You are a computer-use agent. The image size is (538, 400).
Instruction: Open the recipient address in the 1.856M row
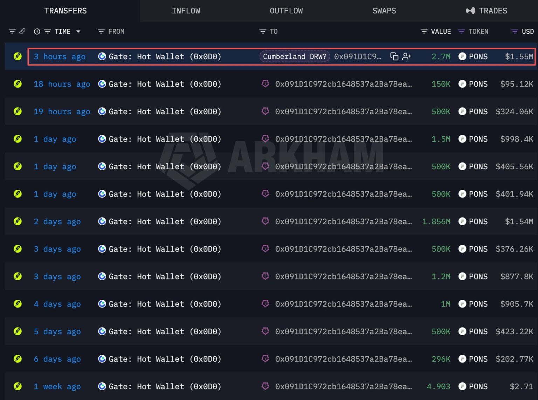(344, 221)
